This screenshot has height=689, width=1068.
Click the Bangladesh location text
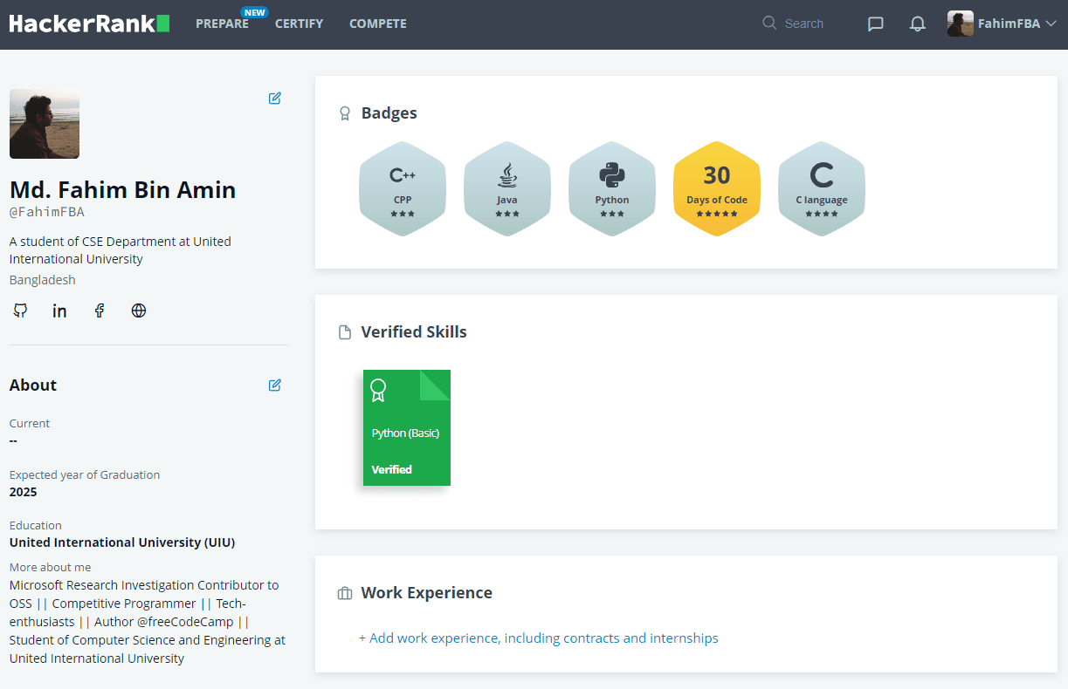(x=43, y=280)
